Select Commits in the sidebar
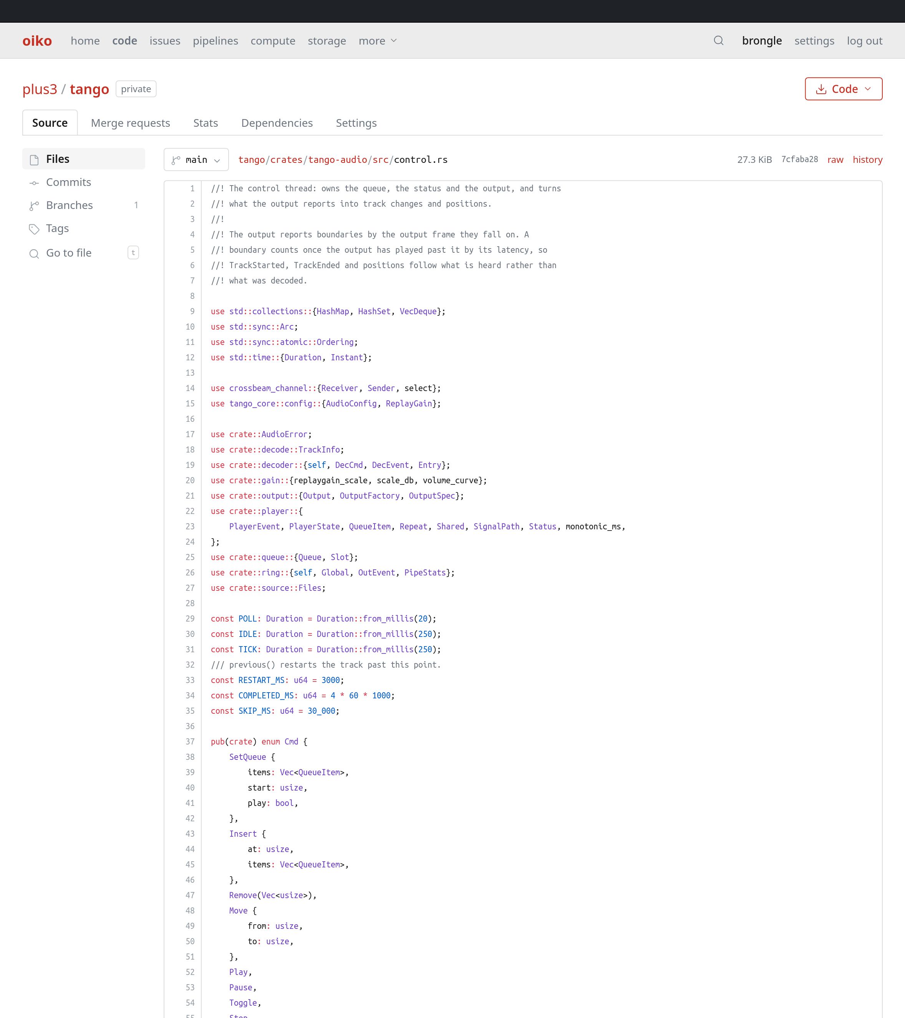The width and height of the screenshot is (905, 1018). pos(84,182)
